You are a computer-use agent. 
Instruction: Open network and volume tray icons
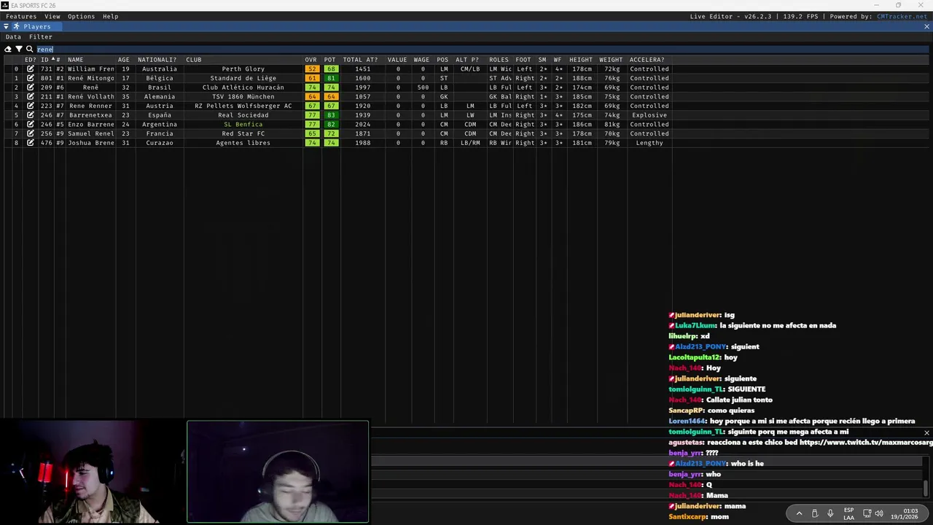pos(873,513)
